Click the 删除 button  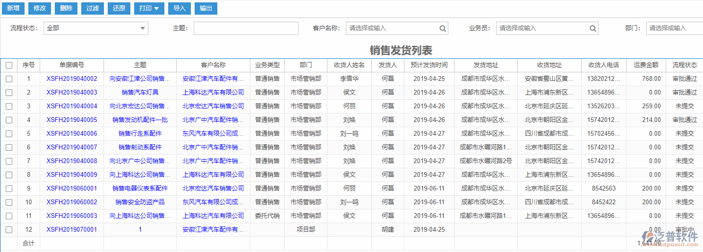coord(66,8)
